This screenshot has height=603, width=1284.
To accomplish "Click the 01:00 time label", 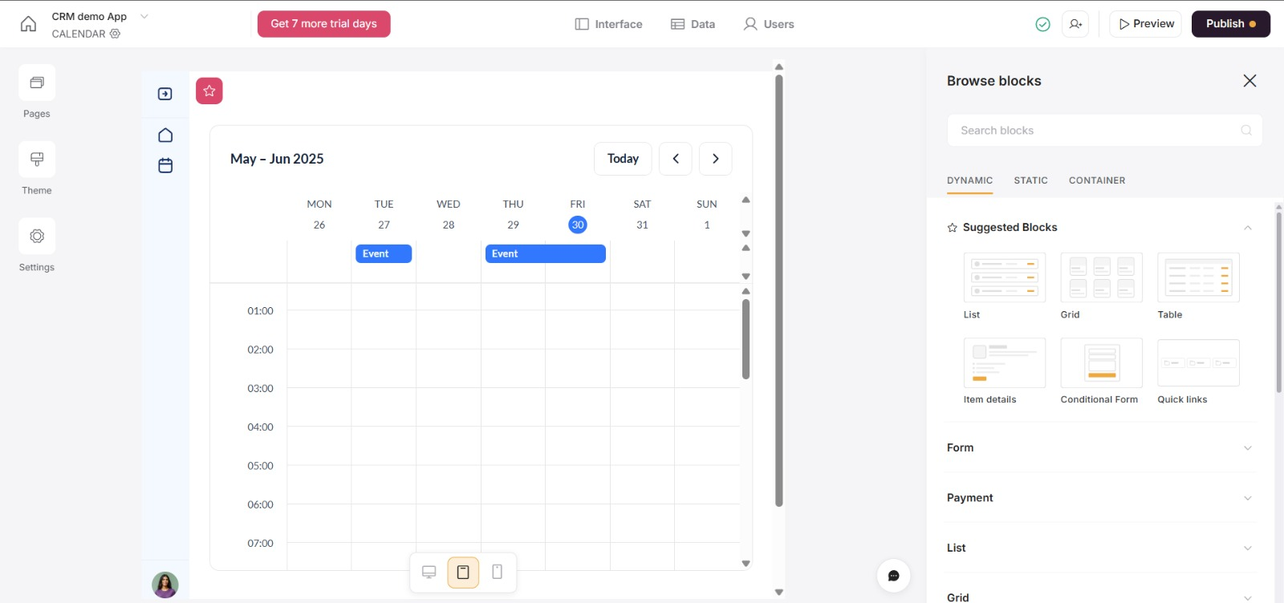I will coord(260,311).
